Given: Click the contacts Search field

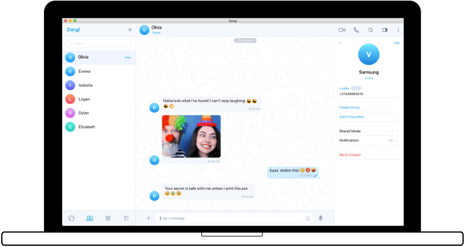Looking at the screenshot, I should pyautogui.click(x=99, y=43).
